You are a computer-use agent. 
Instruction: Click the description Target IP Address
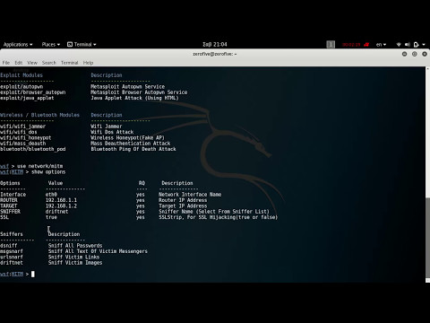pyautogui.click(x=183, y=206)
